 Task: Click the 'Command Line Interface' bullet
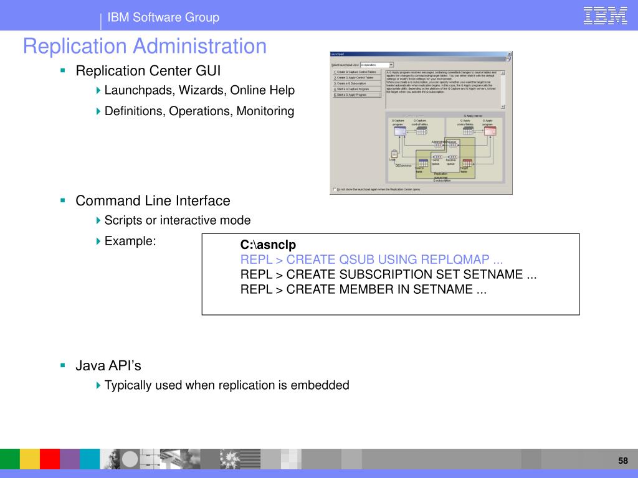coord(153,201)
